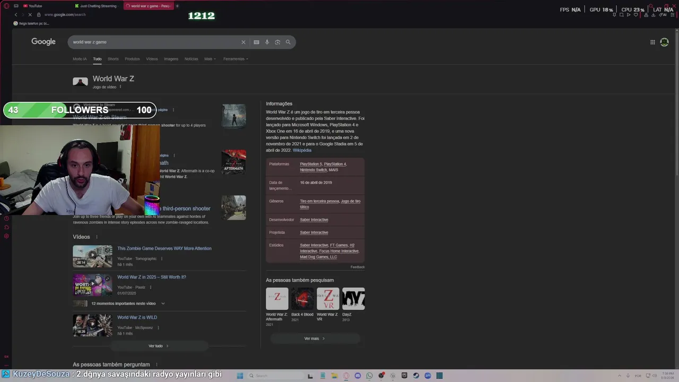Open the Google account avatar
The height and width of the screenshot is (382, 679).
pyautogui.click(x=664, y=42)
